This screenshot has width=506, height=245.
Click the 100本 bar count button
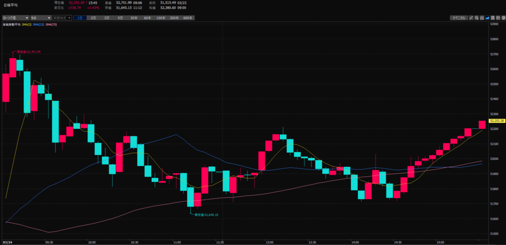pos(161,18)
